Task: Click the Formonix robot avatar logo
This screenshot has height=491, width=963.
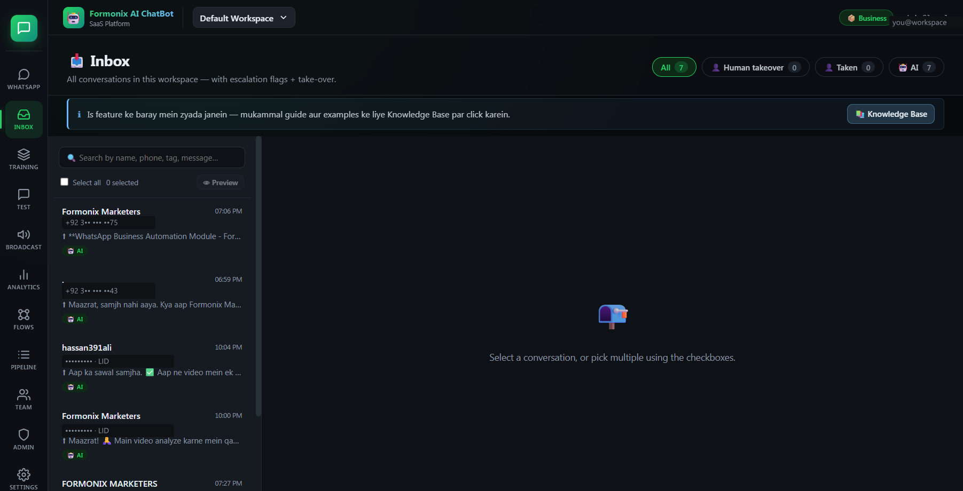Action: 74,18
